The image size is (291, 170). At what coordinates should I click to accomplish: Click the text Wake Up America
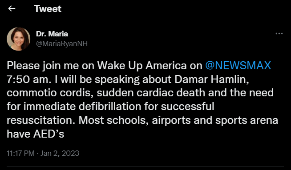(142, 66)
